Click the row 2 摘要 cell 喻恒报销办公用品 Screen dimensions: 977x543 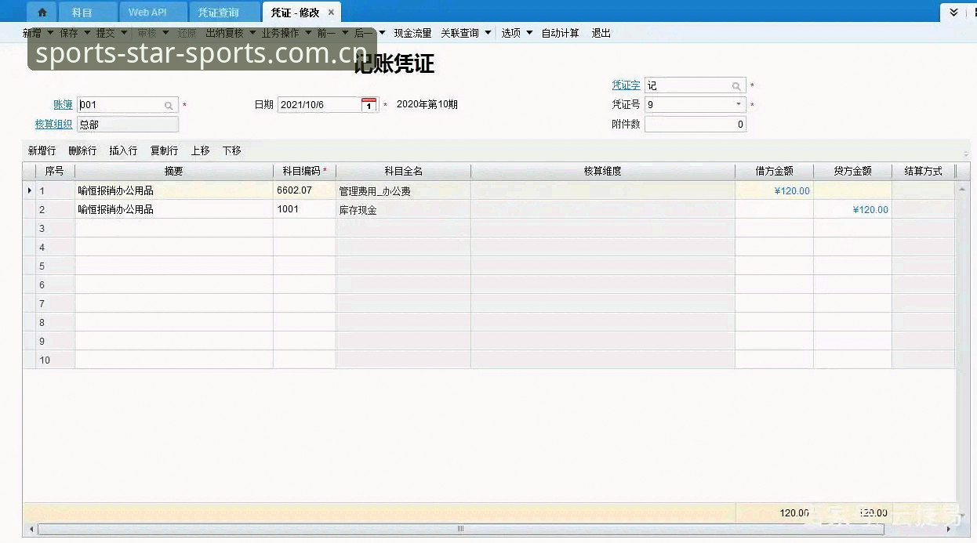[x=173, y=209]
